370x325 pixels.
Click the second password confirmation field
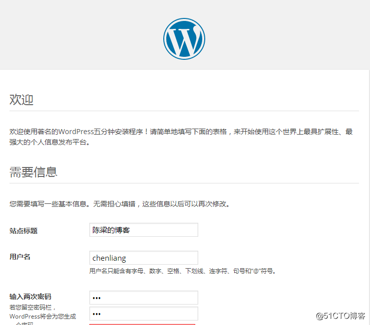click(144, 314)
